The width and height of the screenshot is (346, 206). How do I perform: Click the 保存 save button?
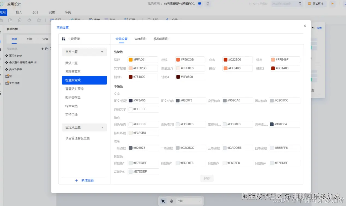tap(207, 178)
